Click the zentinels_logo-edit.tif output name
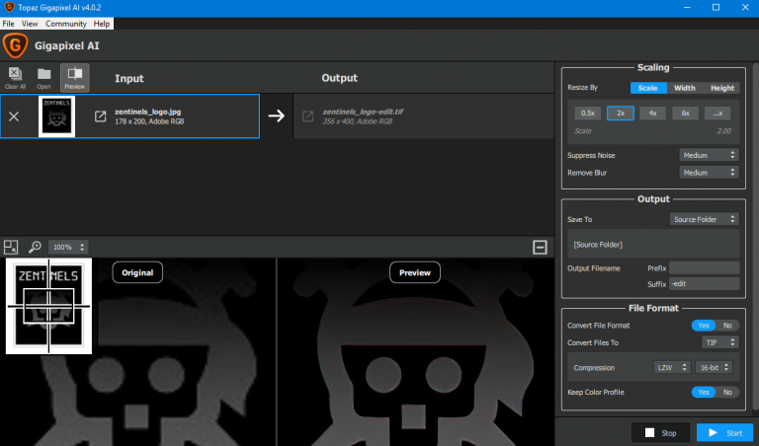Image resolution: width=759 pixels, height=446 pixels. (x=363, y=111)
